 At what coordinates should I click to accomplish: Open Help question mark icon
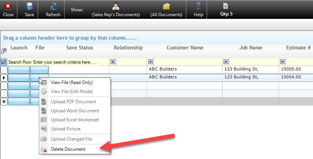(198, 6)
